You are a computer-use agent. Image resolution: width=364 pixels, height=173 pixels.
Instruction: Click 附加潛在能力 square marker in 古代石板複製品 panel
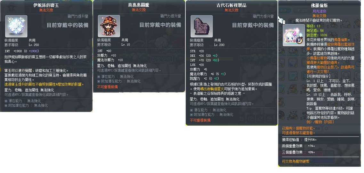pyautogui.click(x=191, y=115)
